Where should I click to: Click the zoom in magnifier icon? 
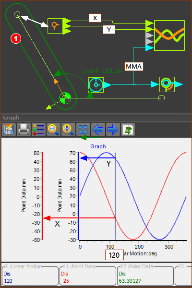click(x=68, y=130)
